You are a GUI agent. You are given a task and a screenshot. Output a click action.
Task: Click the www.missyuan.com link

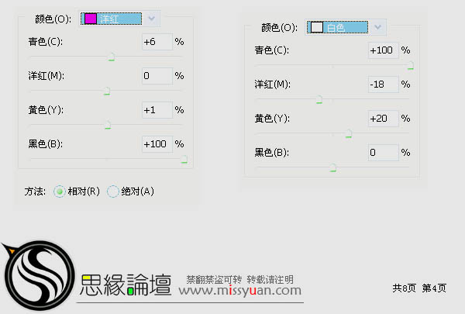tap(240, 291)
